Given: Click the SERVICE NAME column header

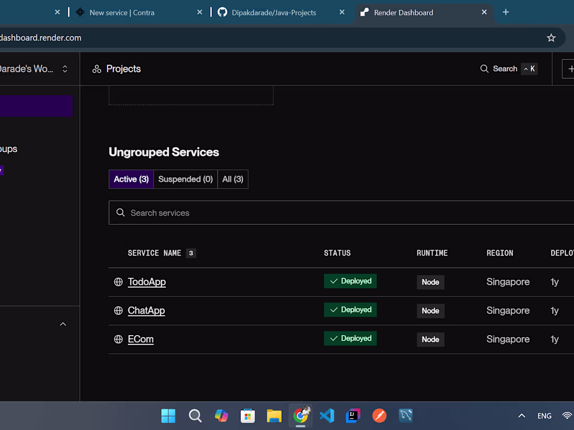Looking at the screenshot, I should [x=154, y=253].
